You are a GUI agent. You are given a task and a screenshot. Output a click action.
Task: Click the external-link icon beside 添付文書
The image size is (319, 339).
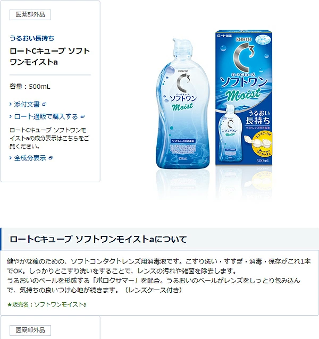pyautogui.click(x=44, y=105)
